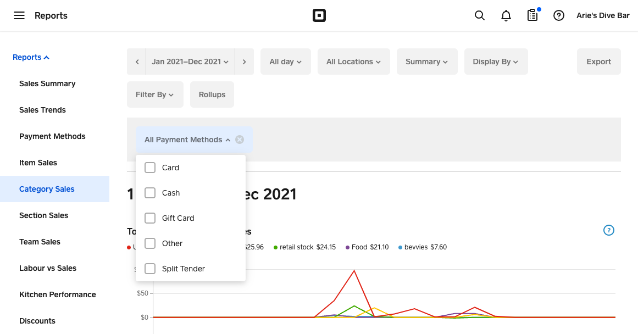Enable the Cash checkbox

150,193
